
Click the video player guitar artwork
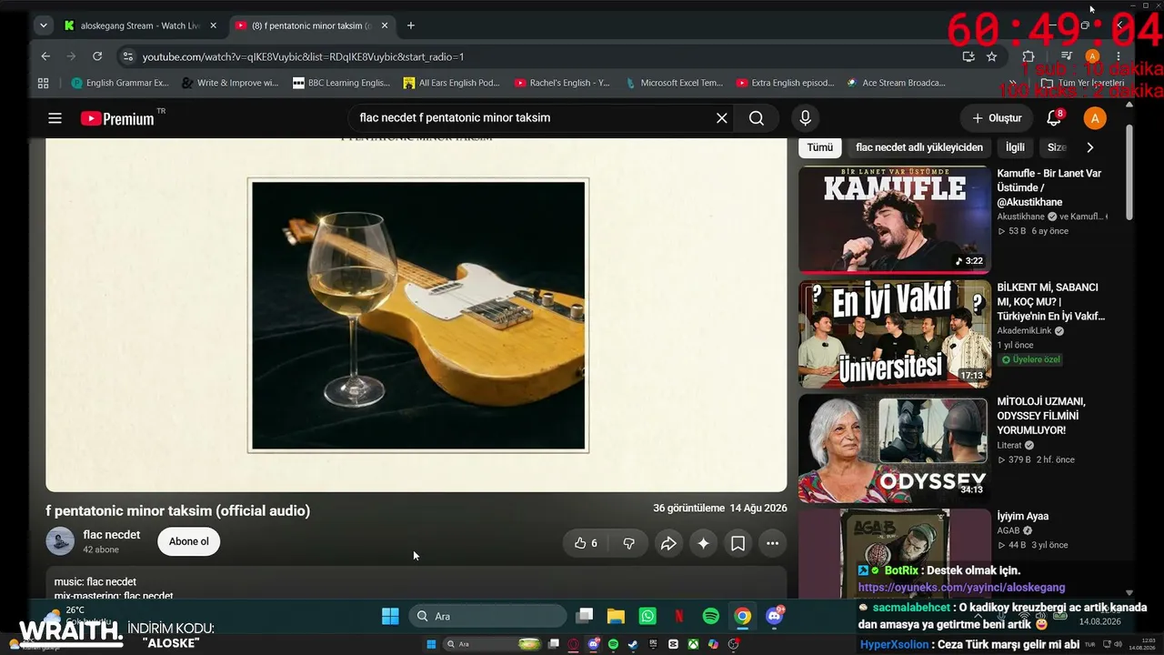(x=418, y=316)
